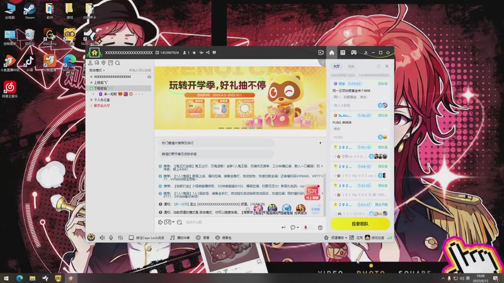Open the user profile icon in sidebar toolbar

(90, 63)
